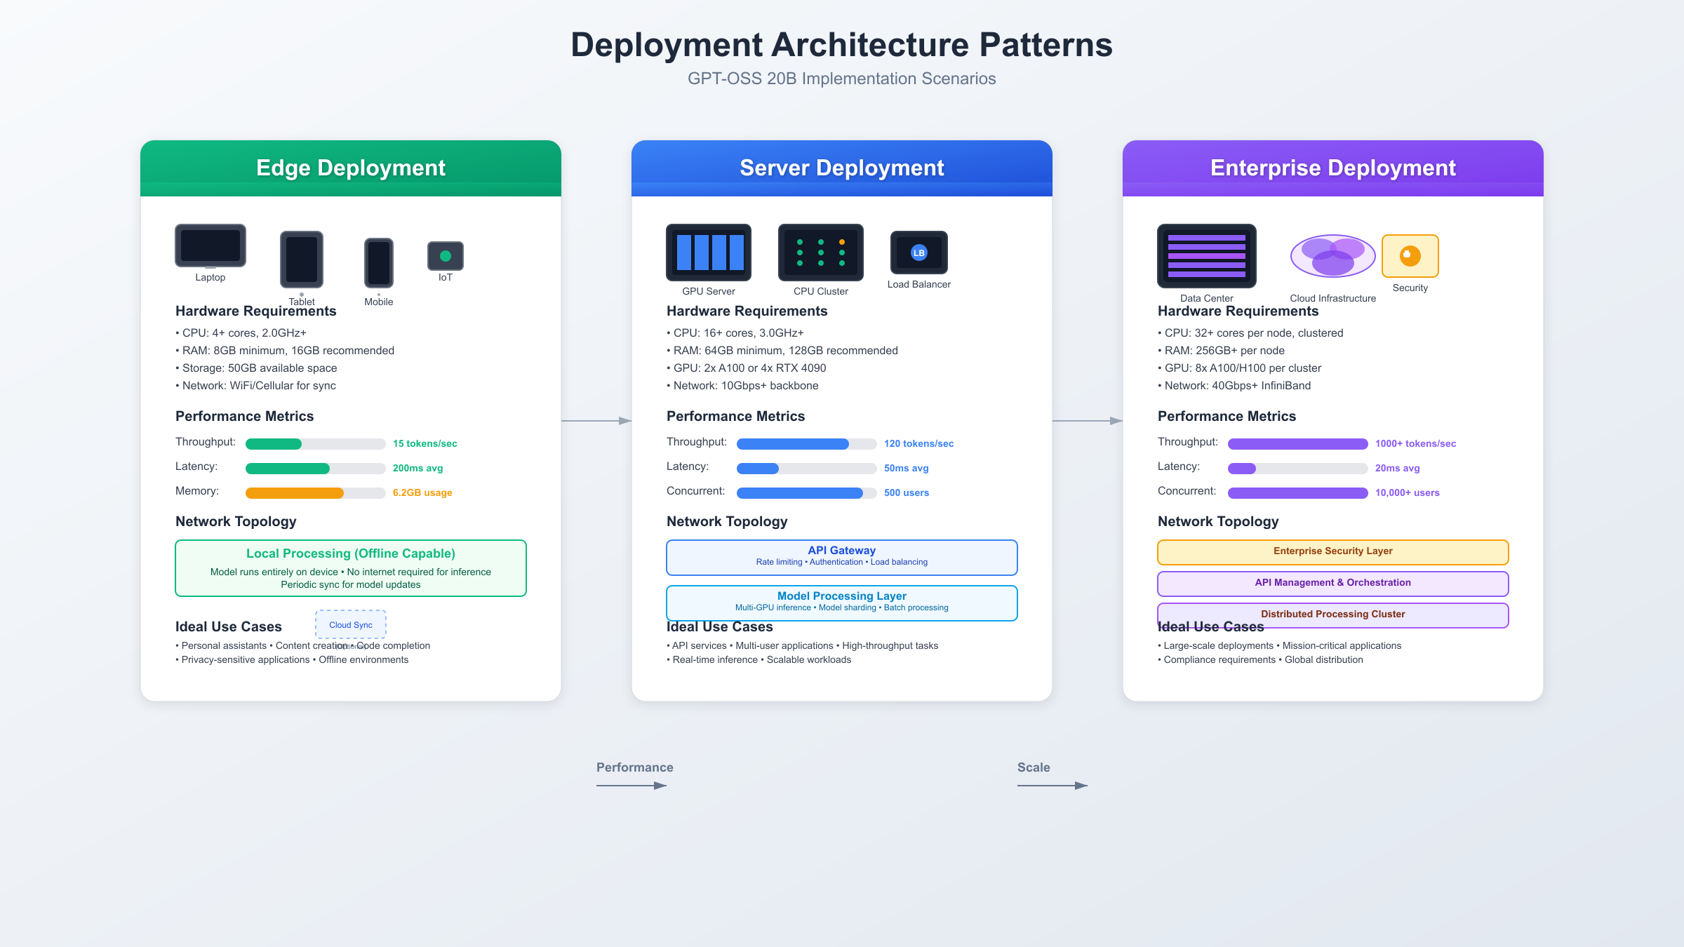Image resolution: width=1684 pixels, height=947 pixels.
Task: Click the '10,000+ users' value
Action: (1408, 492)
